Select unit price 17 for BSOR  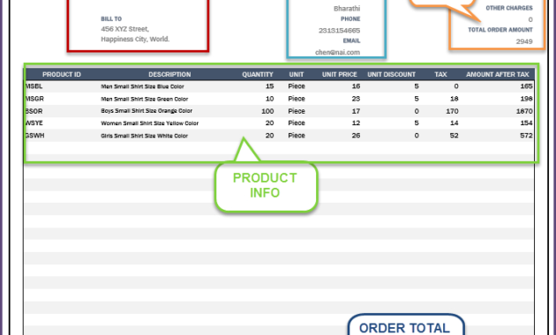coord(356,111)
